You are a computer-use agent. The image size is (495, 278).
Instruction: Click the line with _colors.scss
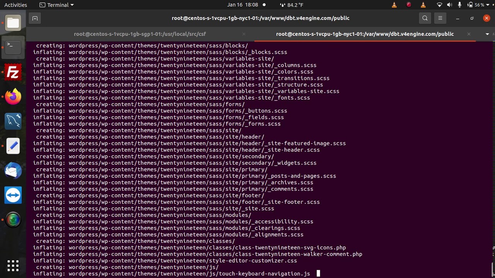pos(173,72)
